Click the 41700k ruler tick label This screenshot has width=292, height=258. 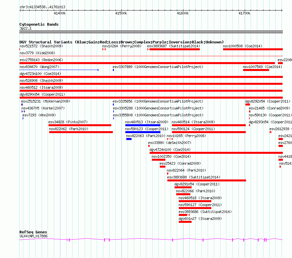244,13
